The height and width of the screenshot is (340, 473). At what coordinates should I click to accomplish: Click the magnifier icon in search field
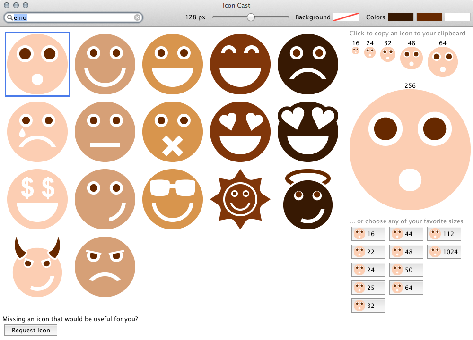(9, 17)
